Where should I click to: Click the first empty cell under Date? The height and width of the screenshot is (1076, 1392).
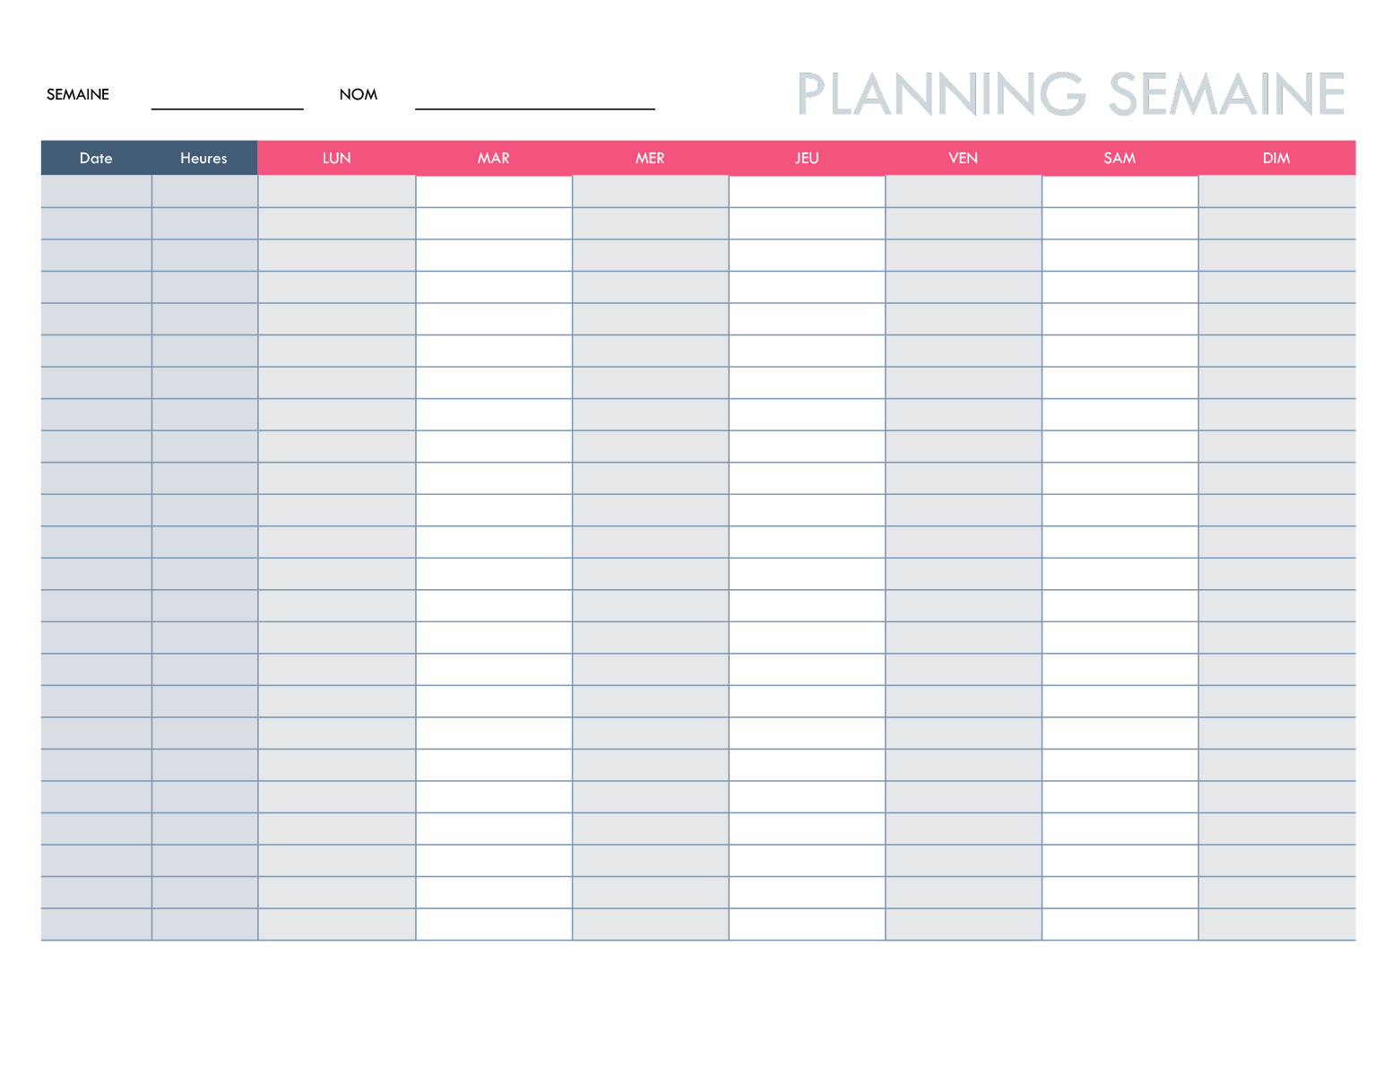96,191
